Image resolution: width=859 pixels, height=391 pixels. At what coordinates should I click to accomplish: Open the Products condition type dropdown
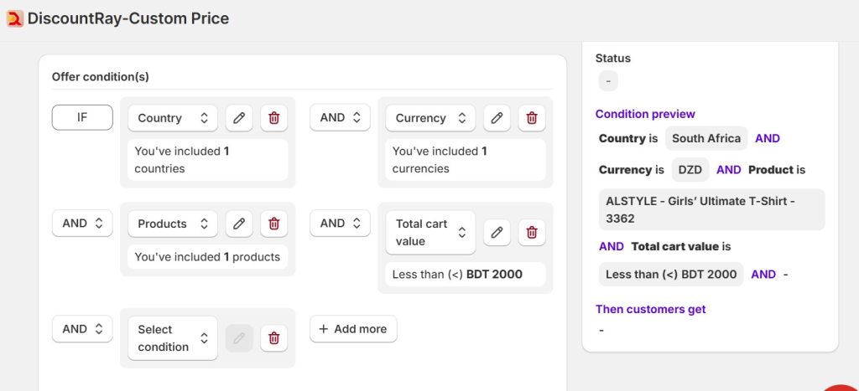pos(172,224)
